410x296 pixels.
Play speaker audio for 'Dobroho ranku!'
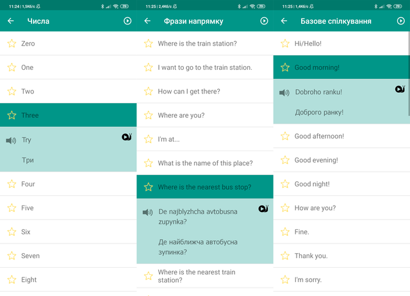pos(284,92)
